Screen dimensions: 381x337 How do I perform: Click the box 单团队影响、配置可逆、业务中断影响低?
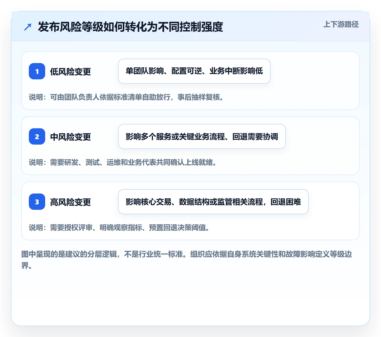pyautogui.click(x=194, y=71)
